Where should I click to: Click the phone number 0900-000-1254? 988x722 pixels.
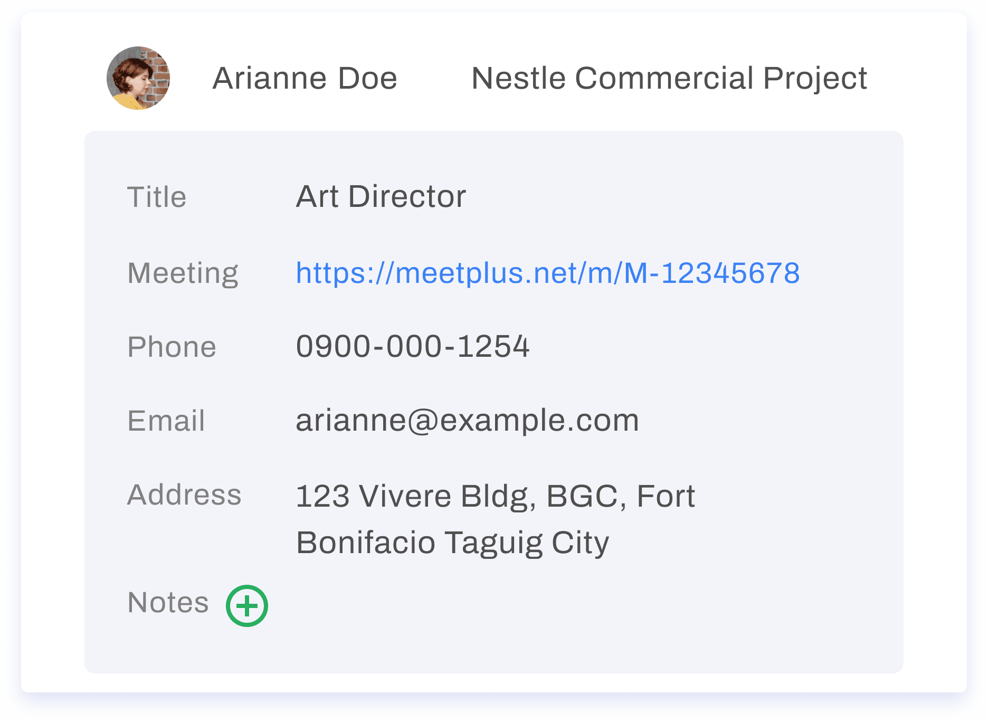click(412, 347)
